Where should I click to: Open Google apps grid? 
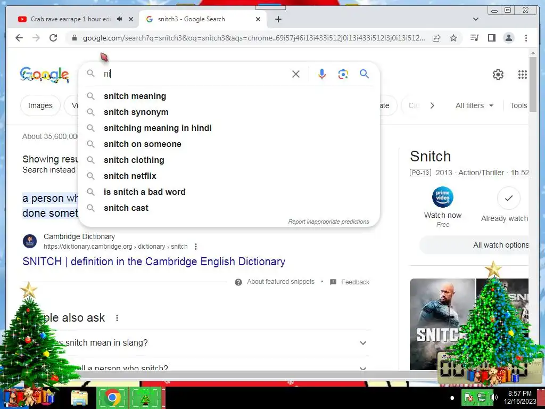(x=523, y=75)
